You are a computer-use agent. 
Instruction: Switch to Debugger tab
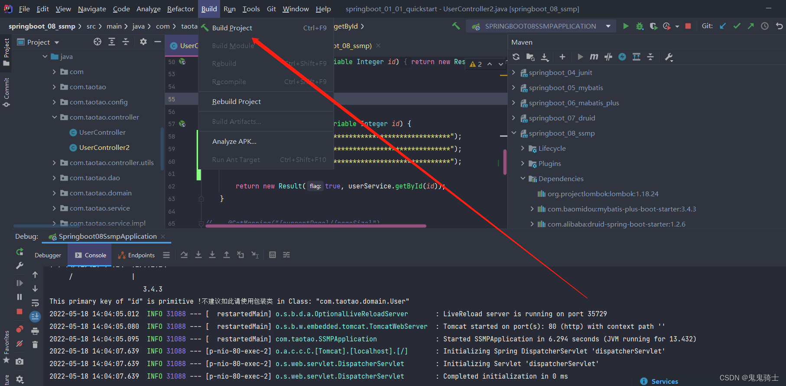pyautogui.click(x=48, y=255)
